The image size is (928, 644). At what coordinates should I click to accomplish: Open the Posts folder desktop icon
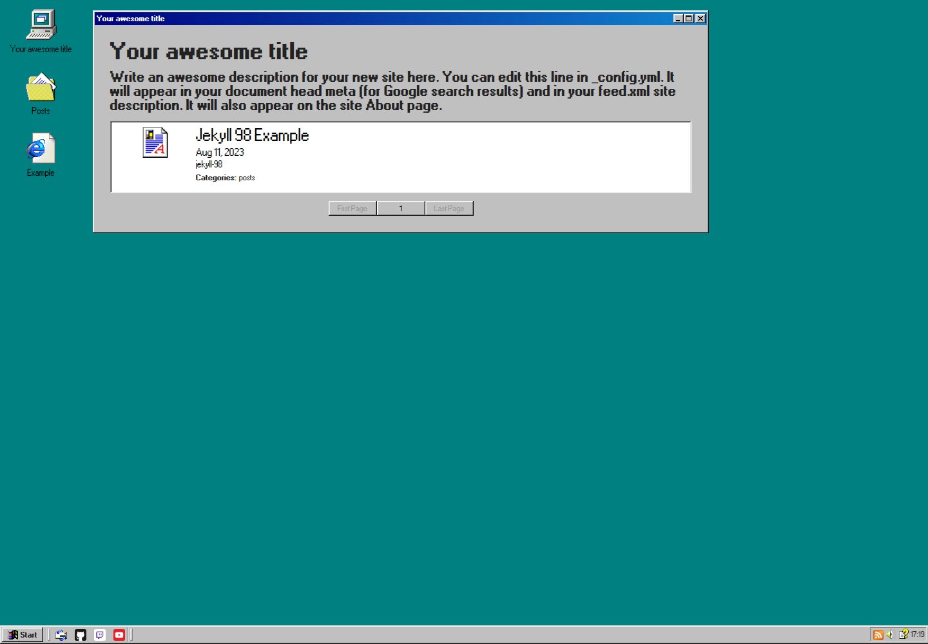click(x=41, y=94)
